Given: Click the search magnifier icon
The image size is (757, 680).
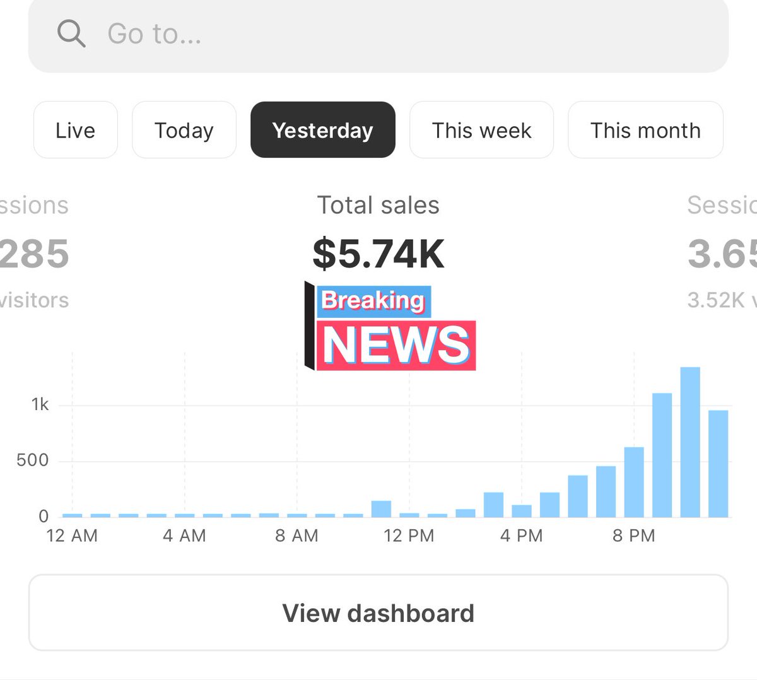Looking at the screenshot, I should (x=71, y=33).
